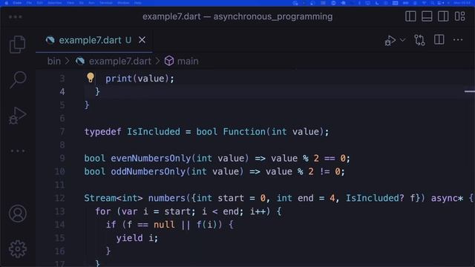The width and height of the screenshot is (475, 267).
Task: Open Customize Layout button
Action: (x=459, y=16)
